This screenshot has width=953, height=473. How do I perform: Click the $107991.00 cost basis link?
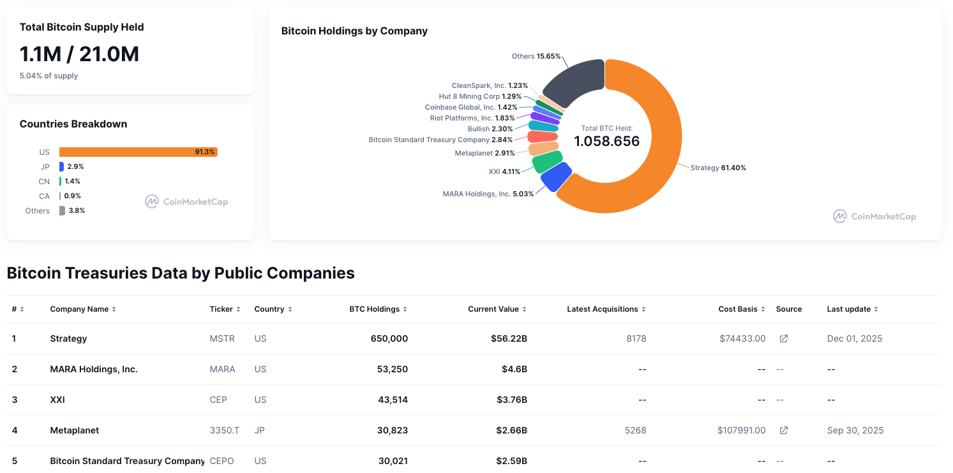pos(741,430)
